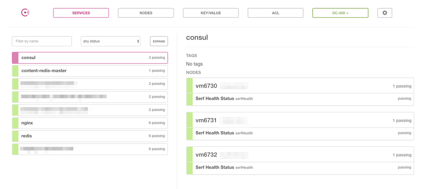
Task: Open the Nodes tab
Action: 146,13
